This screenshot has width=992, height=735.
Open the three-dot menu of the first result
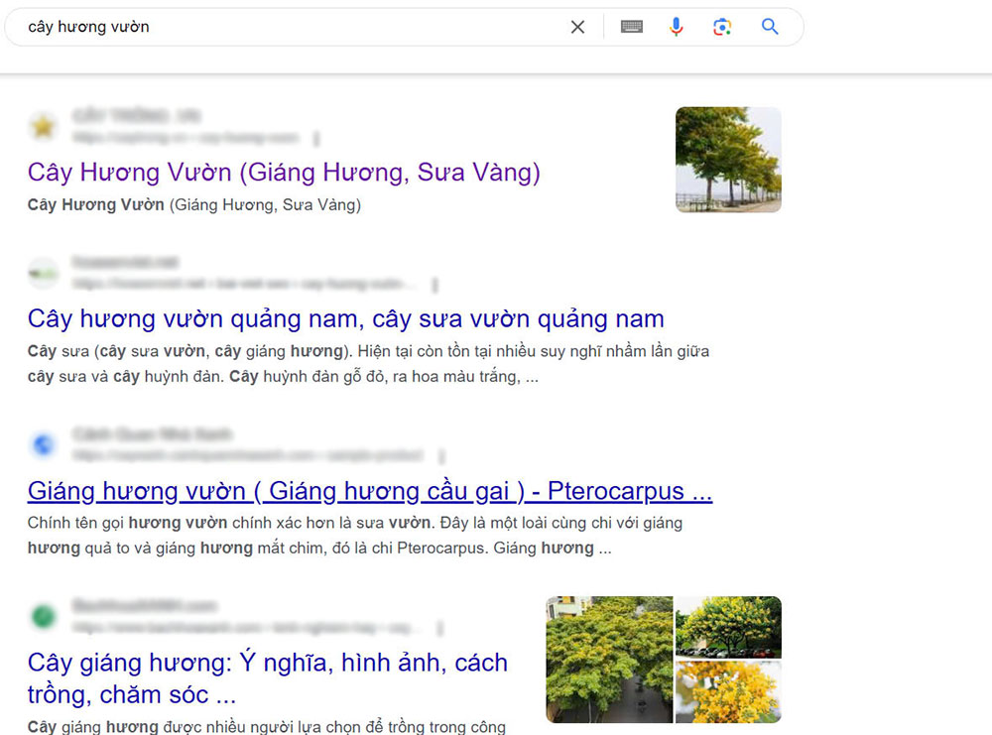(315, 137)
